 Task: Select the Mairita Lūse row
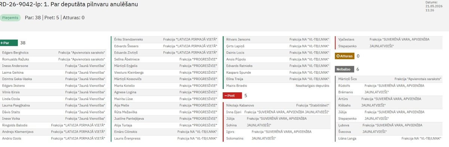coord(165,99)
